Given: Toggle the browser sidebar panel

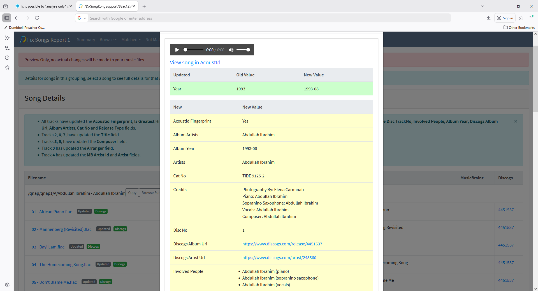Looking at the screenshot, I should [7, 18].
